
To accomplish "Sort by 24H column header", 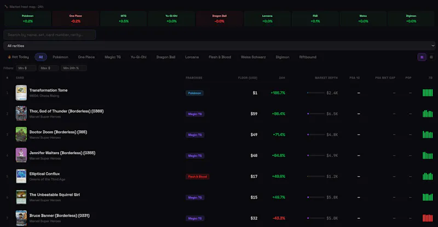I will (282, 78).
